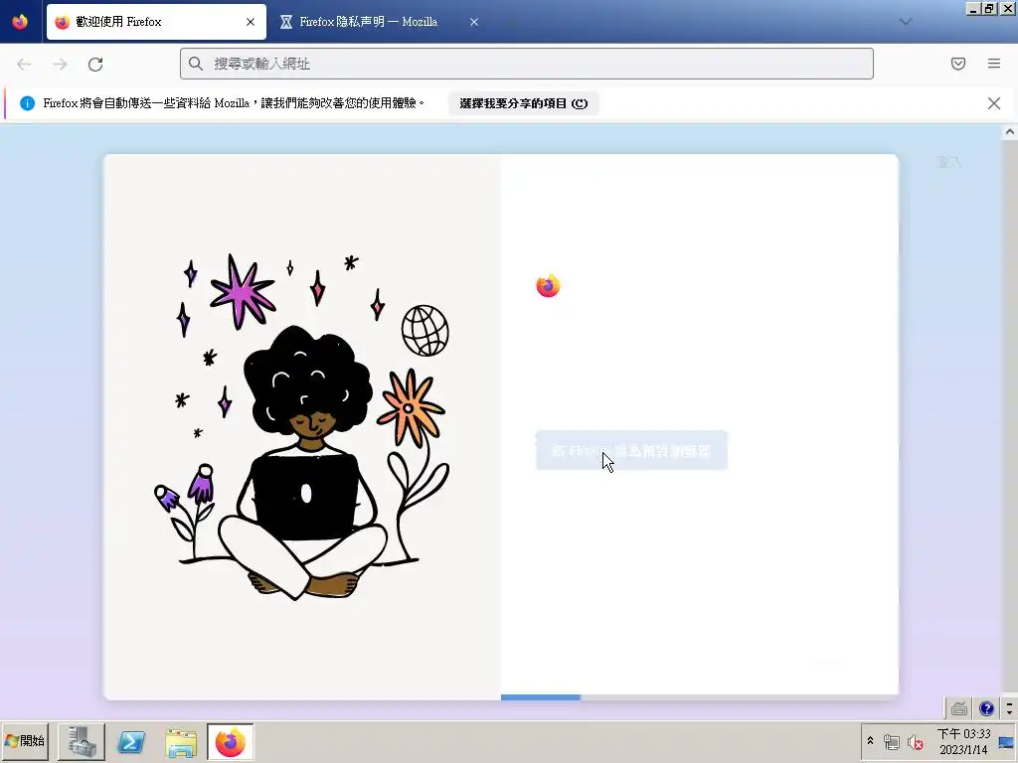
Task: Click 選擇我要分享的項目 (C) button
Action: tap(524, 103)
